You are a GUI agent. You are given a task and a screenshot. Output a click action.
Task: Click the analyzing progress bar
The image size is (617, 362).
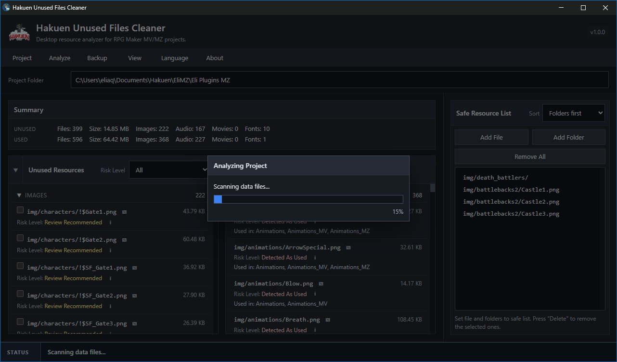tap(308, 199)
